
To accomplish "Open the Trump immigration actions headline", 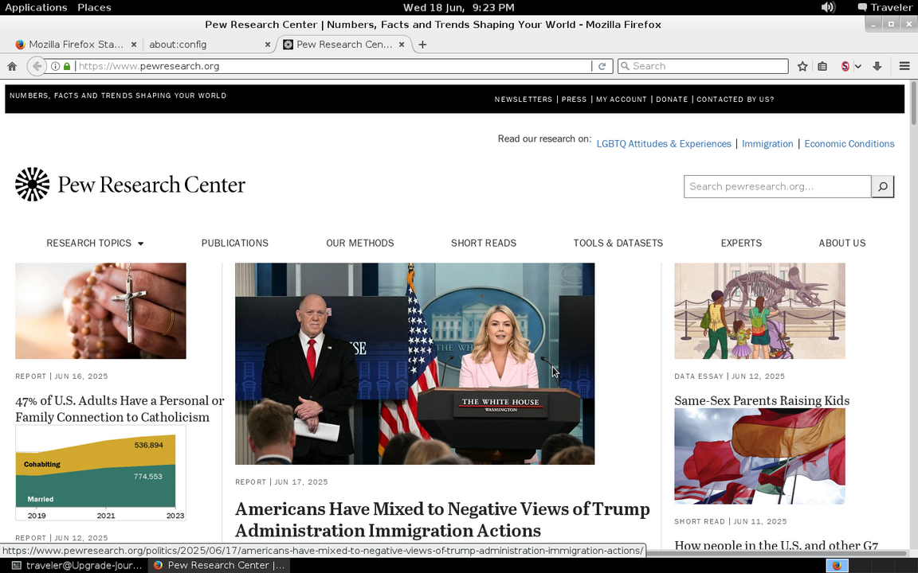I will point(442,519).
